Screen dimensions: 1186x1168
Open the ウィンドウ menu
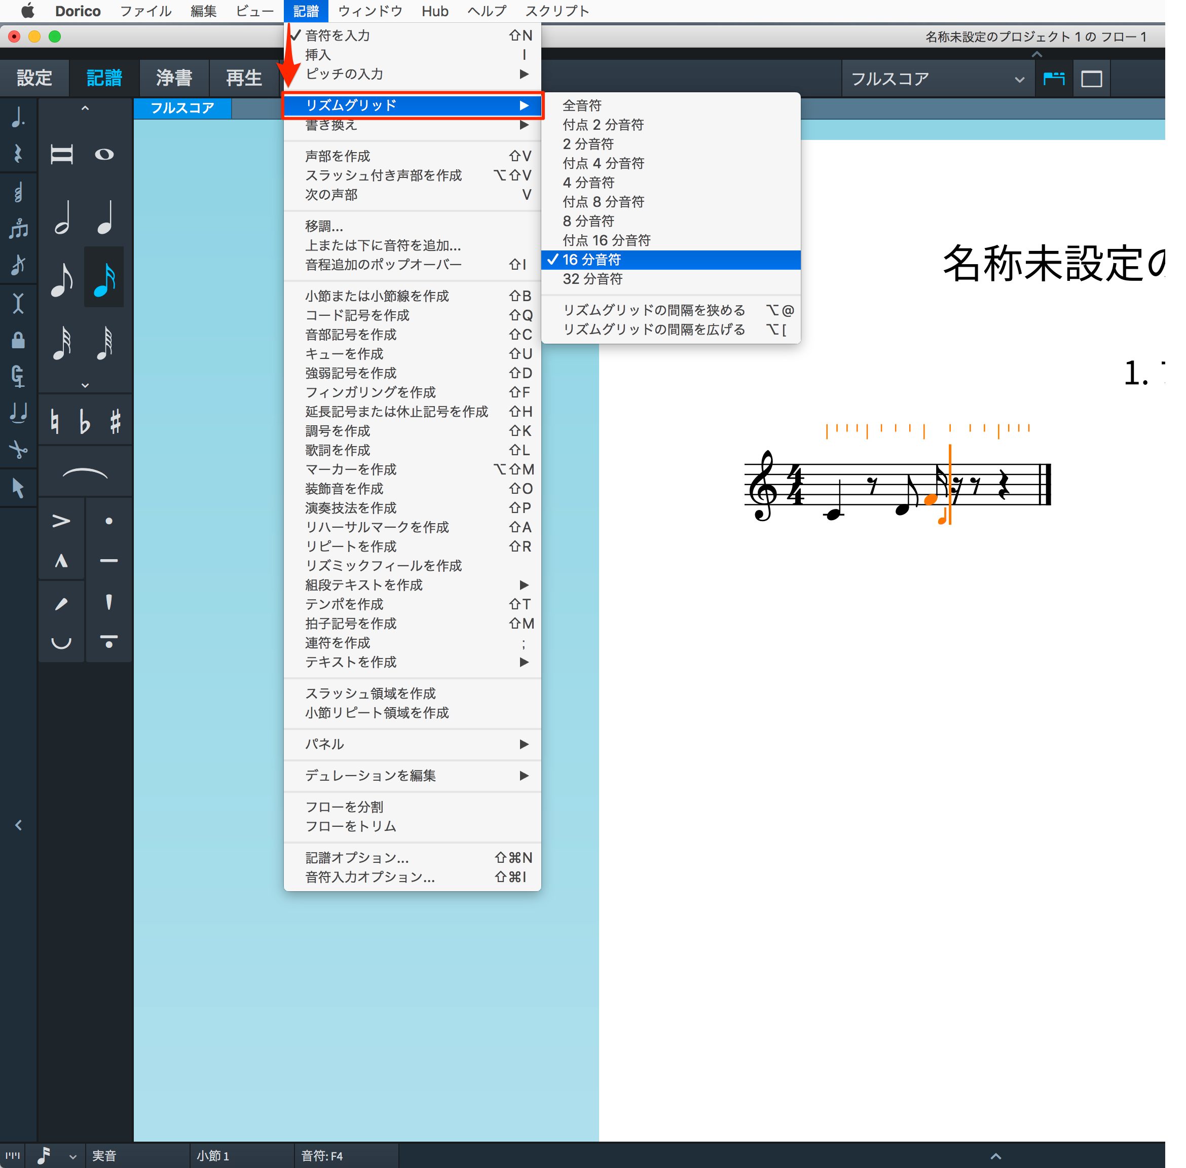click(370, 11)
